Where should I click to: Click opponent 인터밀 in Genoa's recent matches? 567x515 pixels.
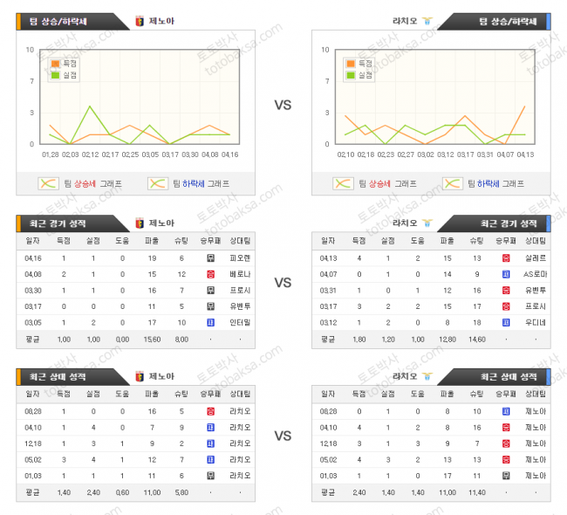[x=240, y=322]
